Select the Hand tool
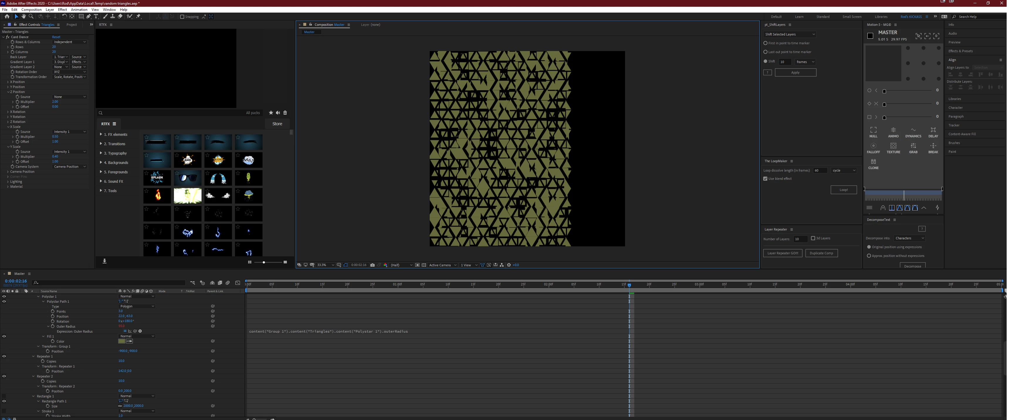Viewport: 1009px width, 420px height. coord(23,16)
